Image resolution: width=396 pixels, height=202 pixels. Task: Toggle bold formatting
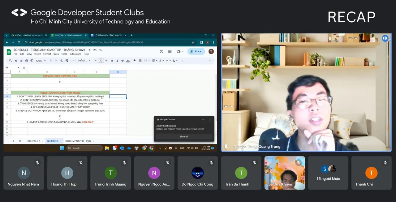click(x=112, y=61)
